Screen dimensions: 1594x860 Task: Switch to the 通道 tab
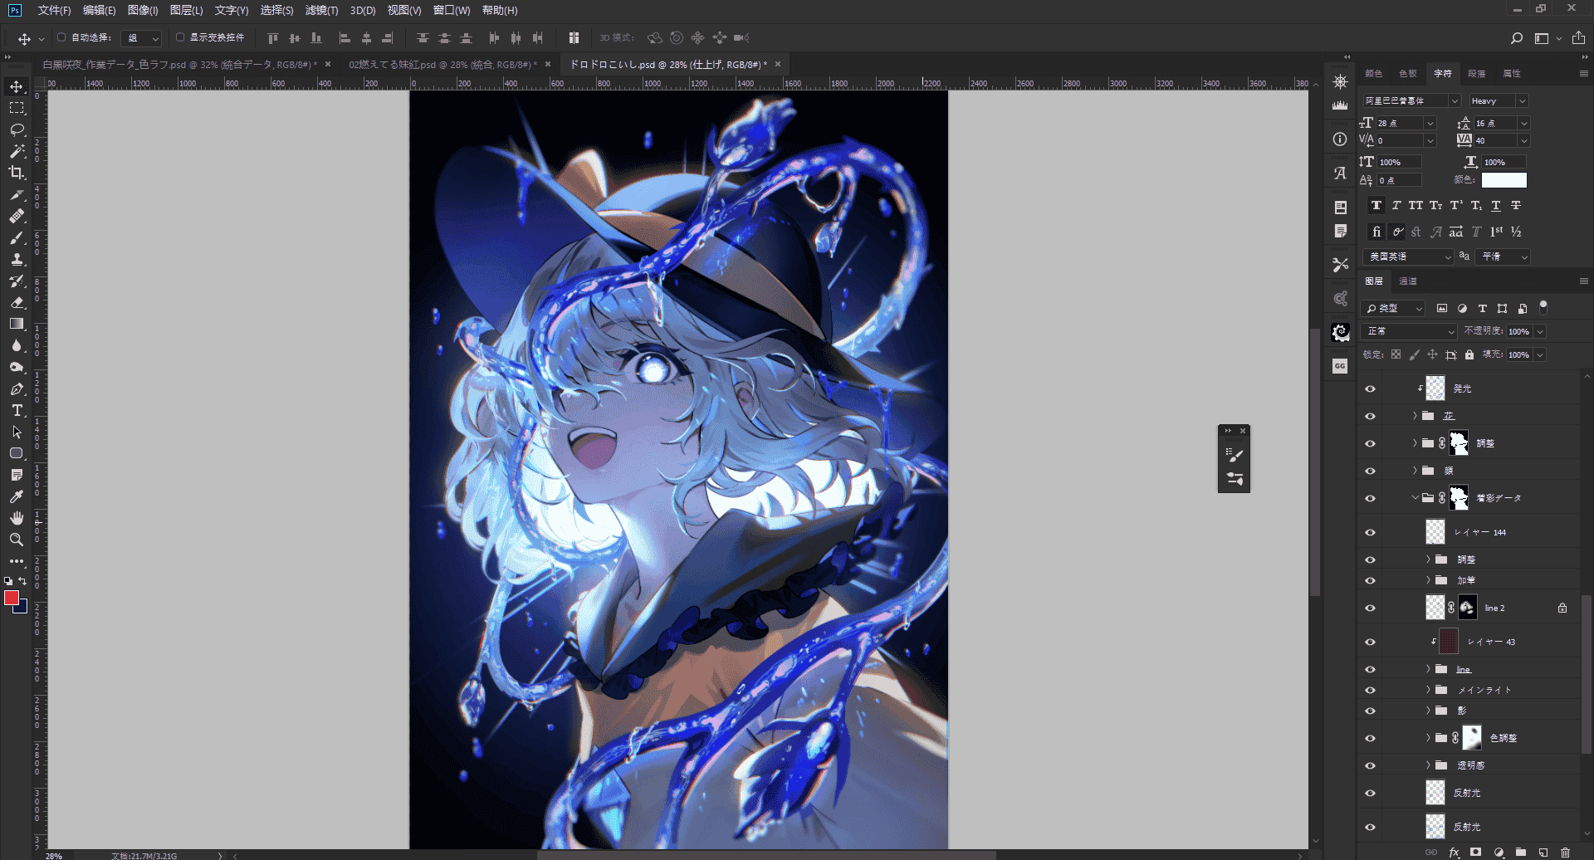point(1408,281)
